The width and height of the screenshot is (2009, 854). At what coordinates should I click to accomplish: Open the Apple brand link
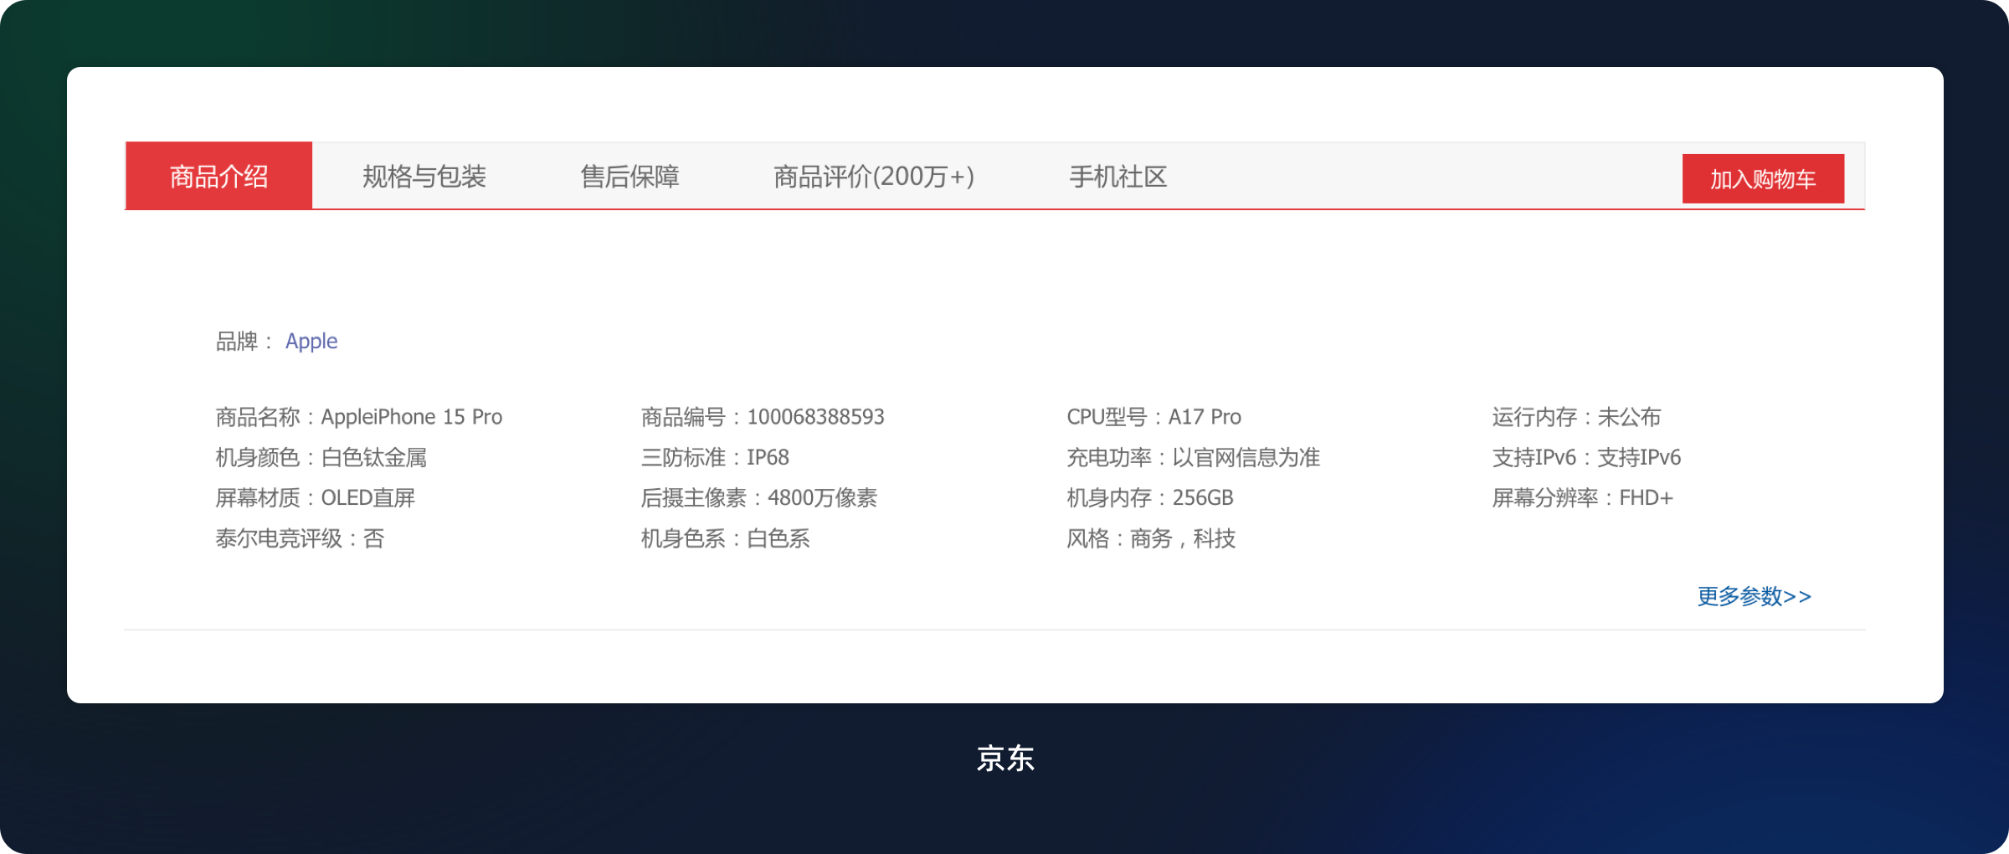coord(311,341)
